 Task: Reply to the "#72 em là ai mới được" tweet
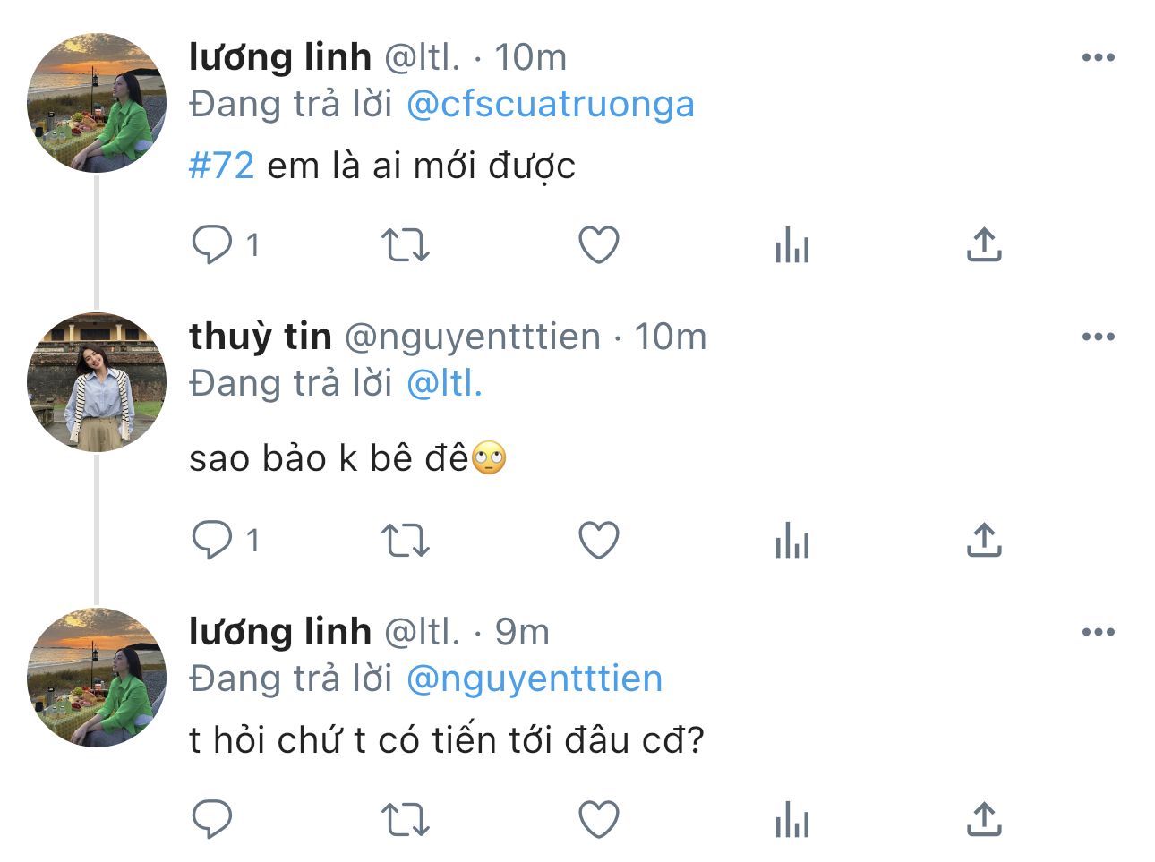(x=212, y=244)
